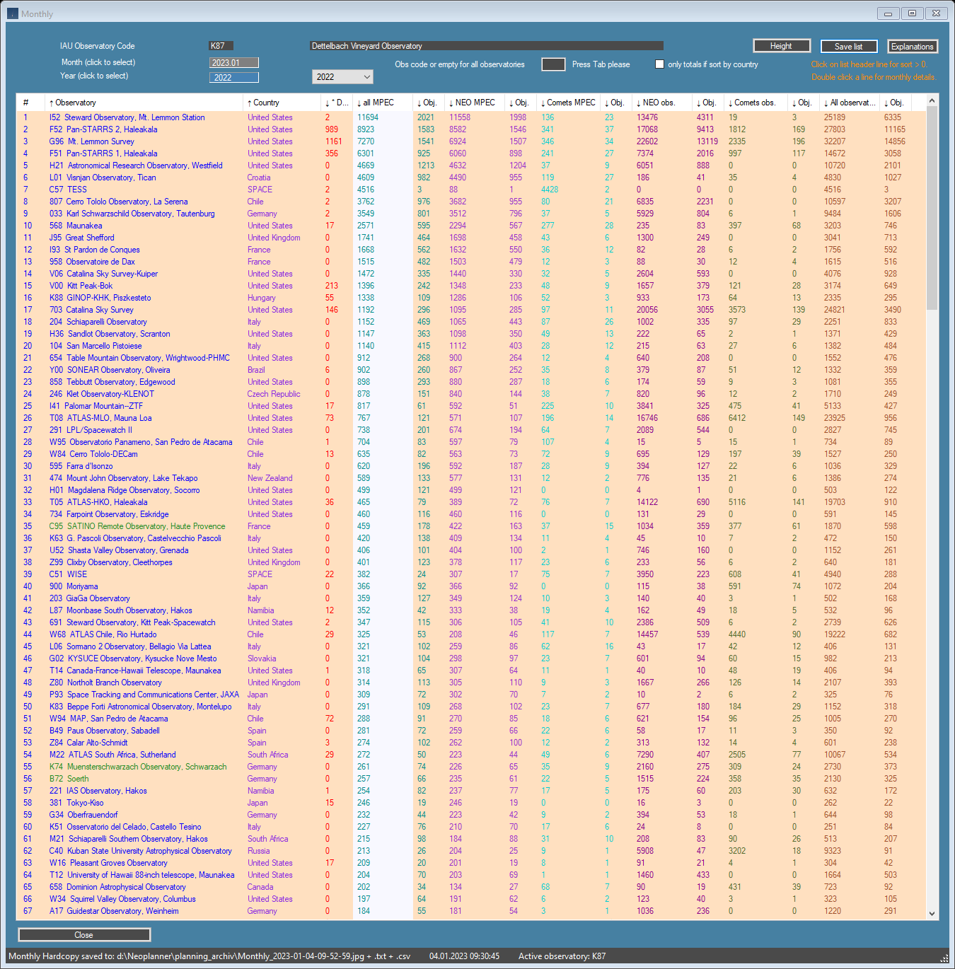
Task: Select row 'C95 SATINO Remote Observatory, Haute Provence'
Action: click(x=470, y=526)
